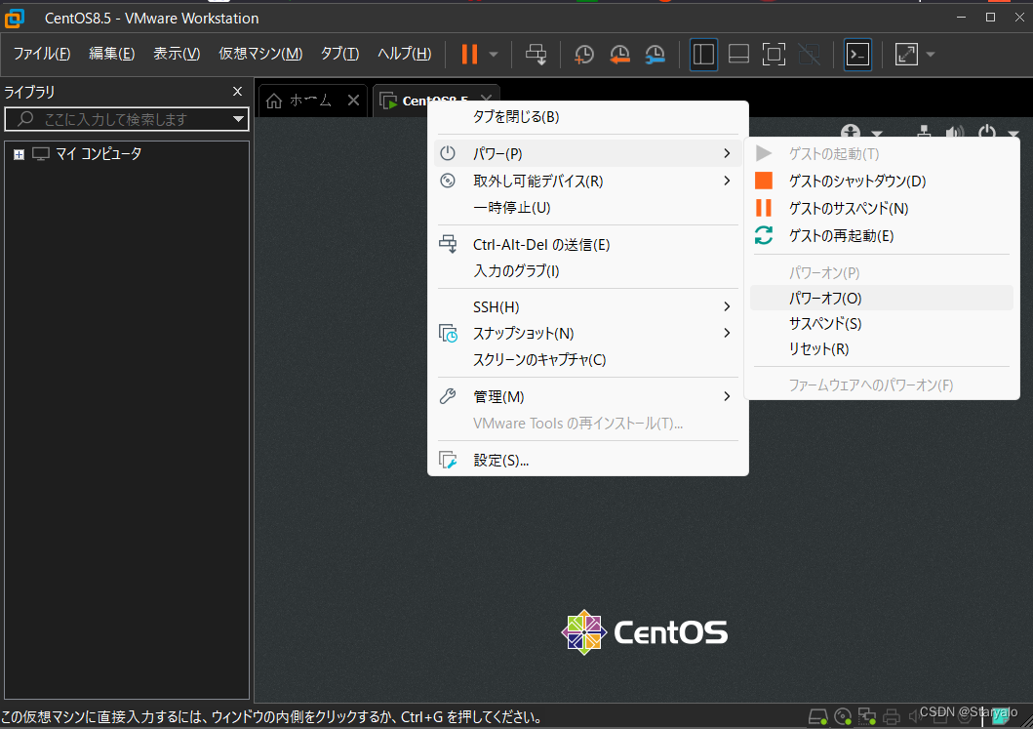The width and height of the screenshot is (1033, 729).
Task: Open the ファイル(F) menu
Action: (42, 54)
